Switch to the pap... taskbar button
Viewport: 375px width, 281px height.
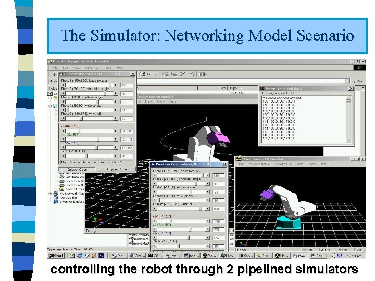point(191,256)
